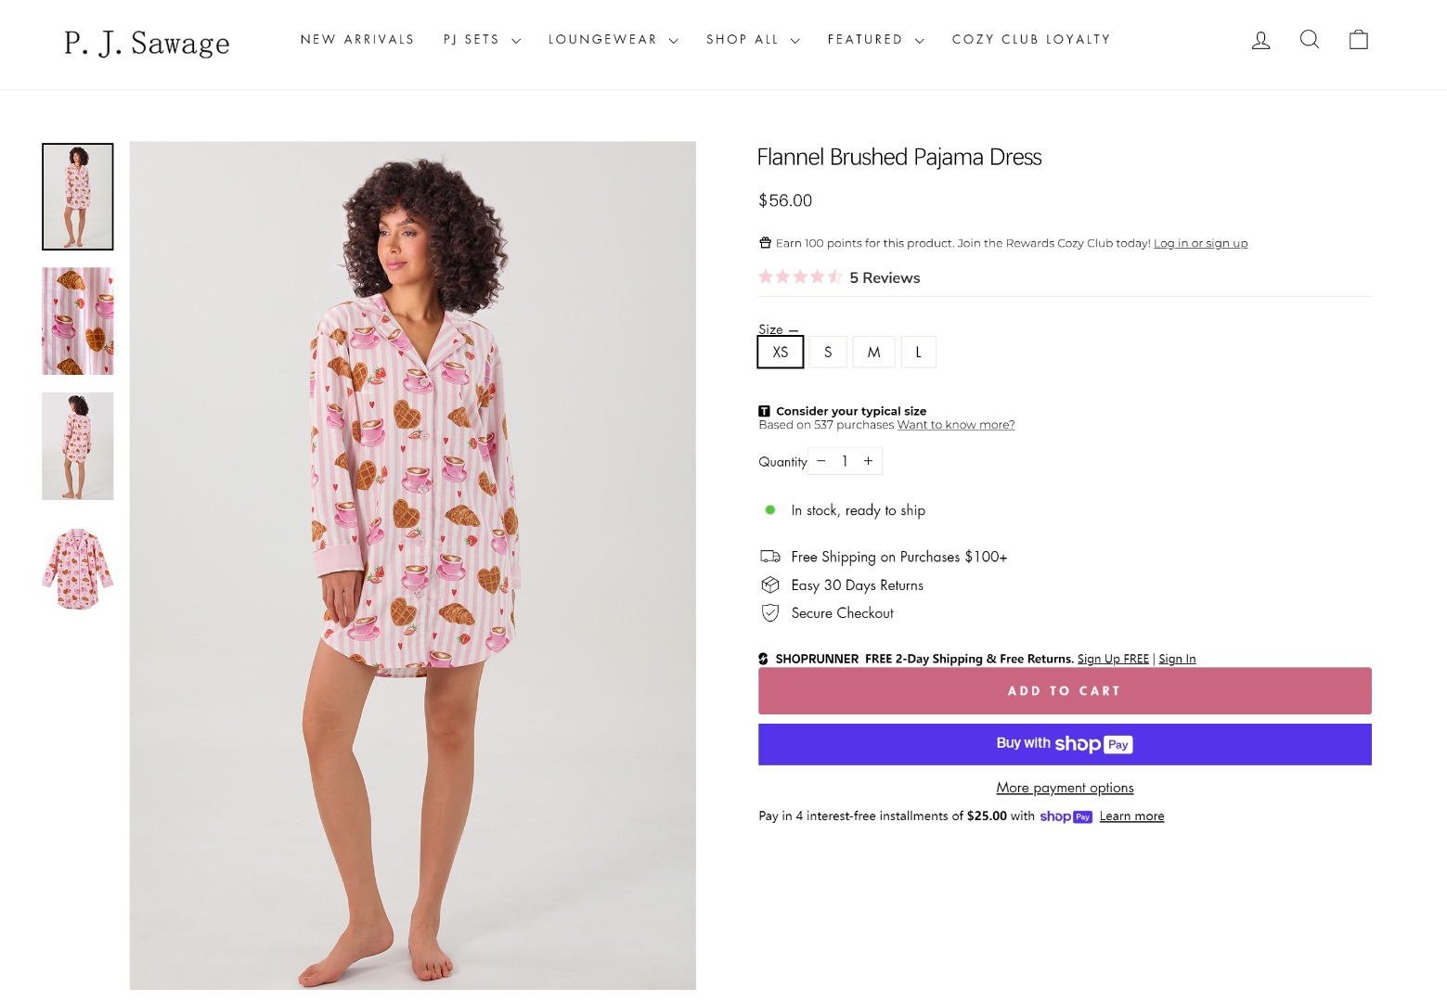The width and height of the screenshot is (1447, 1002).
Task: Click the P. J. Sawage logo
Action: pyautogui.click(x=147, y=43)
